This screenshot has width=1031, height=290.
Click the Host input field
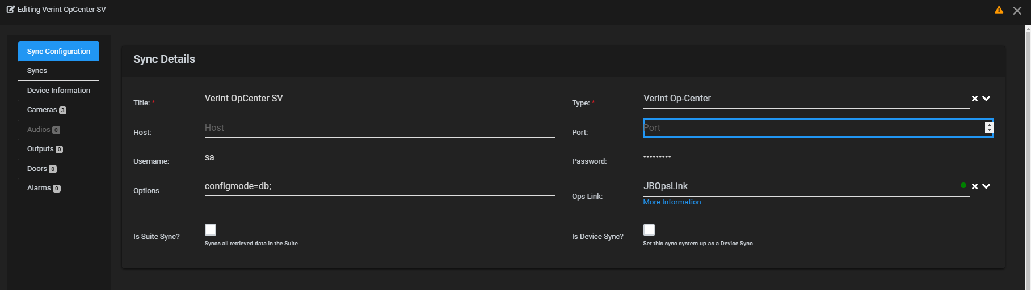click(x=380, y=128)
